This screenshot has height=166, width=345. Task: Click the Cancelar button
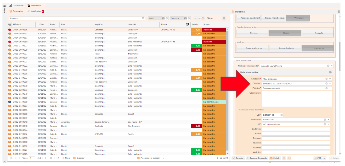point(238,158)
